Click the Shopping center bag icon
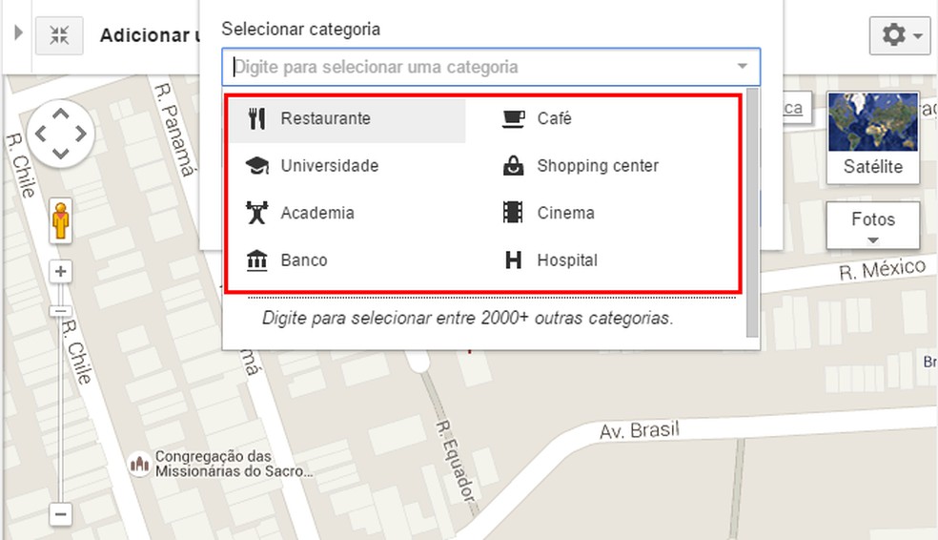938x540 pixels. click(513, 166)
